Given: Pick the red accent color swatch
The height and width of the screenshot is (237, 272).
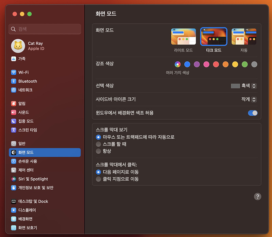Looking at the screenshot, I should coord(216,64).
